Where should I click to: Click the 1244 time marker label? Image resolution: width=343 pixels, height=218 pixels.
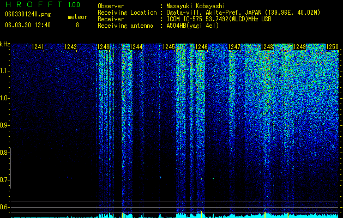pos(136,47)
